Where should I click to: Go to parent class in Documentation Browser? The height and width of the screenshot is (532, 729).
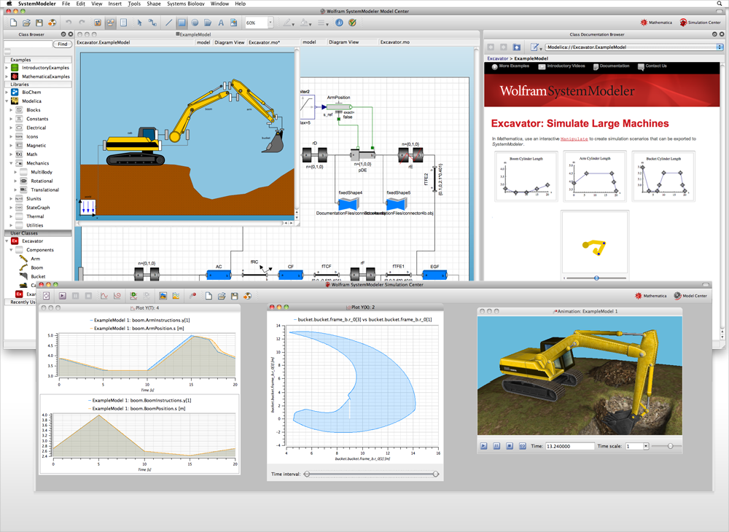(x=517, y=47)
